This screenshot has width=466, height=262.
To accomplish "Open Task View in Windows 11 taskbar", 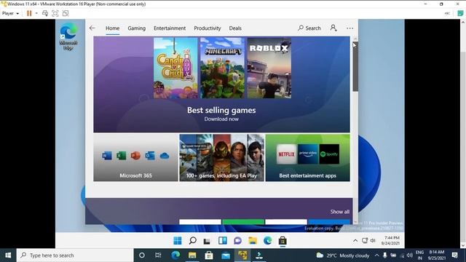I will [207, 241].
